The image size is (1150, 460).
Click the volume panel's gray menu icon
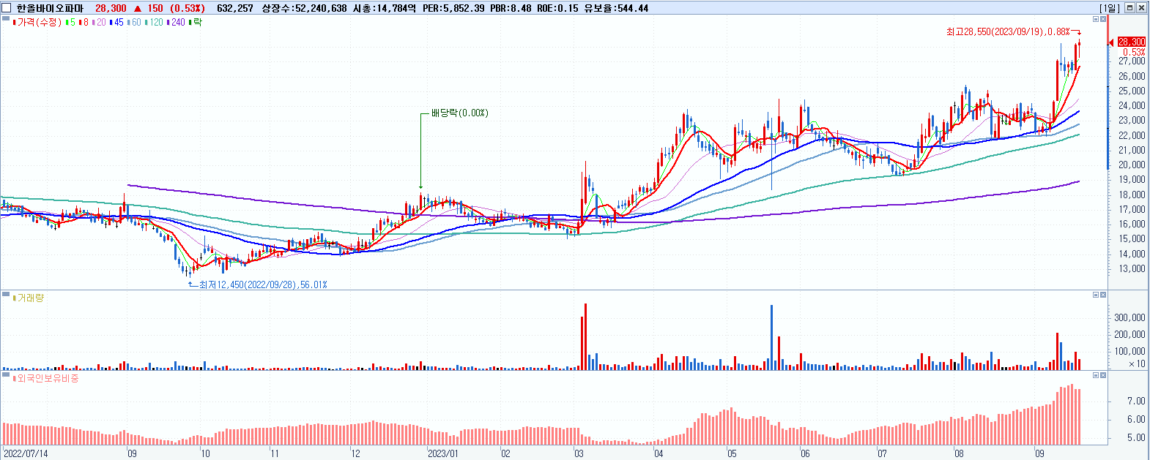(7, 294)
